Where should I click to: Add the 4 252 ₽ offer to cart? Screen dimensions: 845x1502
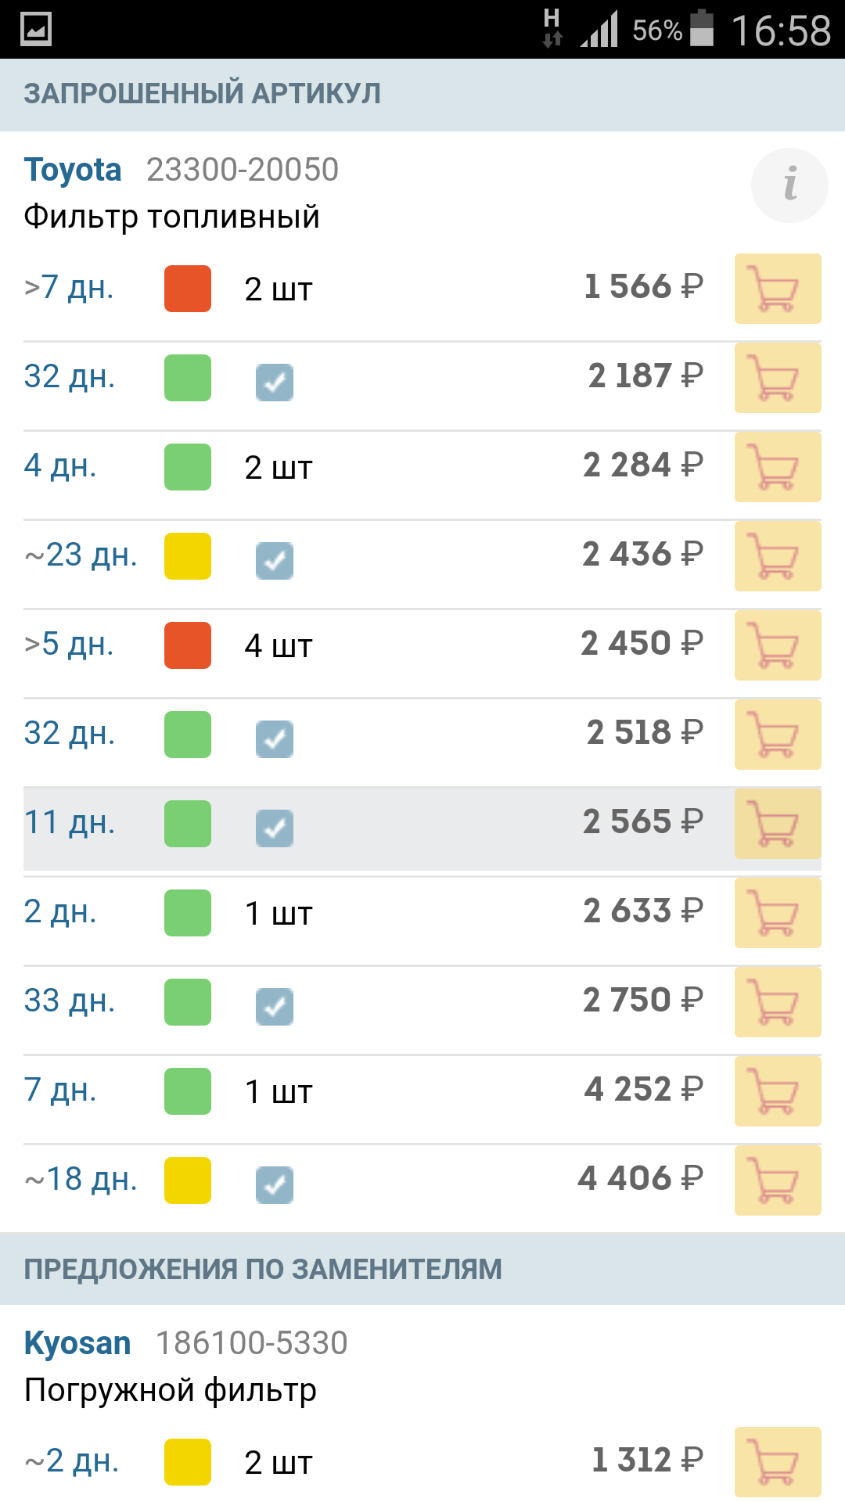point(778,1091)
